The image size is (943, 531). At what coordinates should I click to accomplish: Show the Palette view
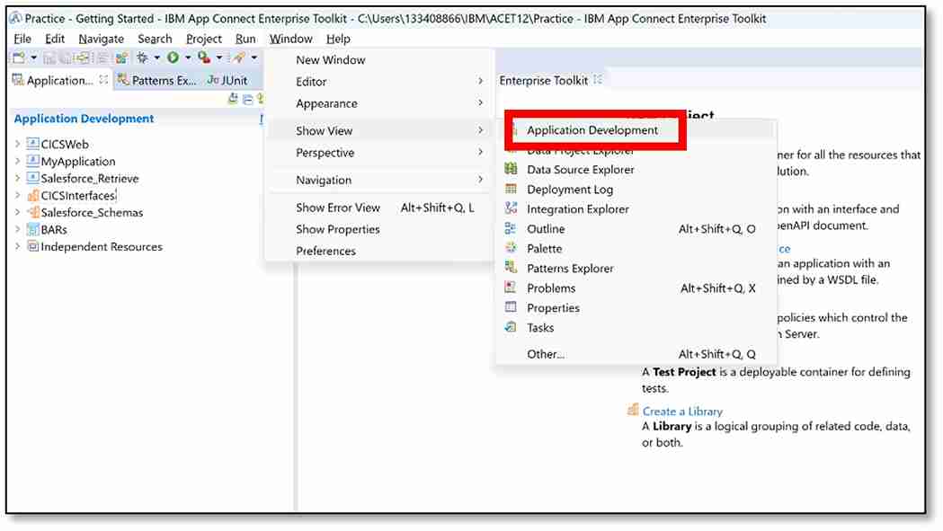coord(546,248)
